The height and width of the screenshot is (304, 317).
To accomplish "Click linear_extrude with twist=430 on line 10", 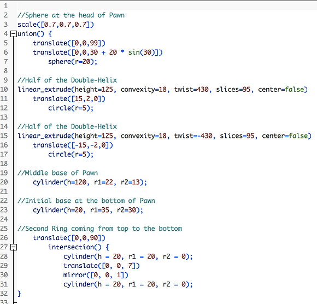I will point(162,90).
